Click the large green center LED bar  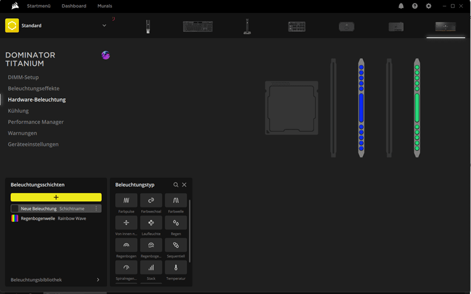pos(417,108)
